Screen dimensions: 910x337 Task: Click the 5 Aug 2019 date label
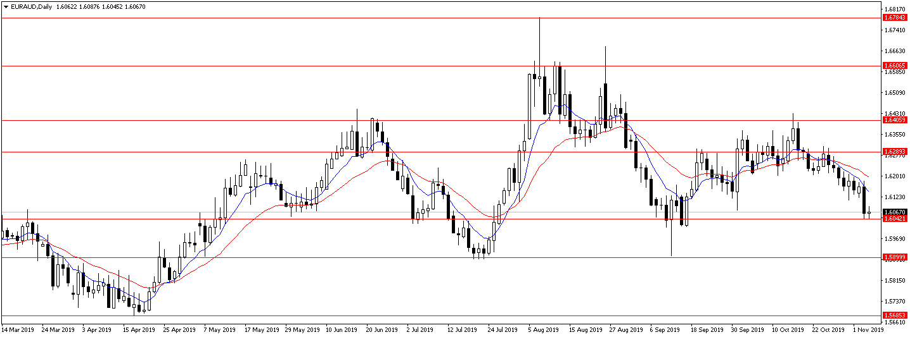tap(544, 329)
